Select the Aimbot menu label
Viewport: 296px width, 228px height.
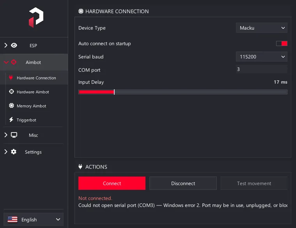(x=33, y=62)
